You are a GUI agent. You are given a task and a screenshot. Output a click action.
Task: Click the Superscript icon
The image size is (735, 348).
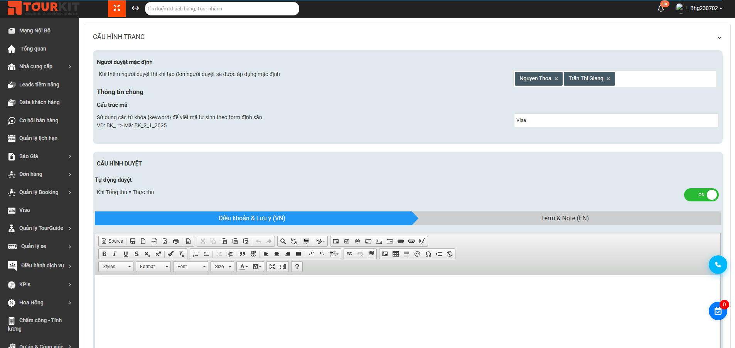[x=158, y=254]
